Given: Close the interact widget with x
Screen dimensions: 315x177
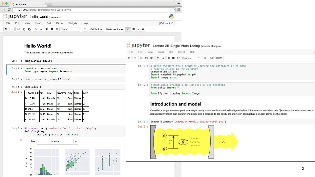Looking at the screenshot, I should pyautogui.click(x=21, y=140).
